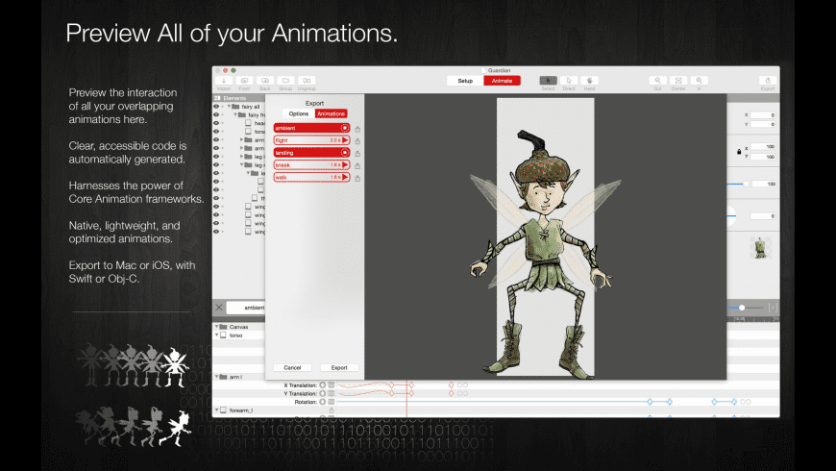
Task: Collapse the leg r group
Action: (x=241, y=164)
